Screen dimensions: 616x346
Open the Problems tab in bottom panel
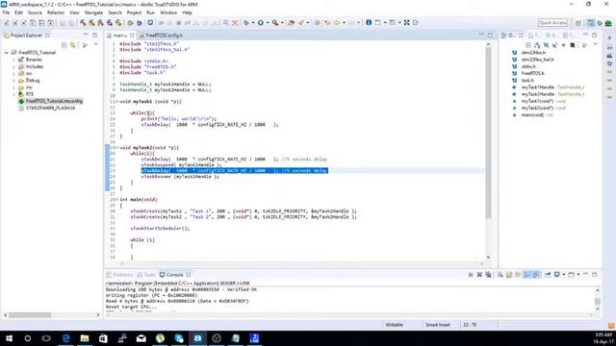coord(119,275)
